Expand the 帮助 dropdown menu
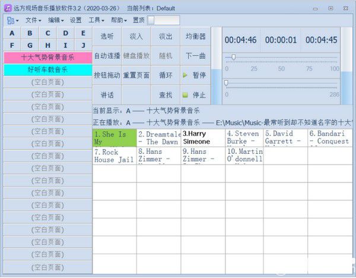This screenshot has width=356, height=278. [x=119, y=20]
